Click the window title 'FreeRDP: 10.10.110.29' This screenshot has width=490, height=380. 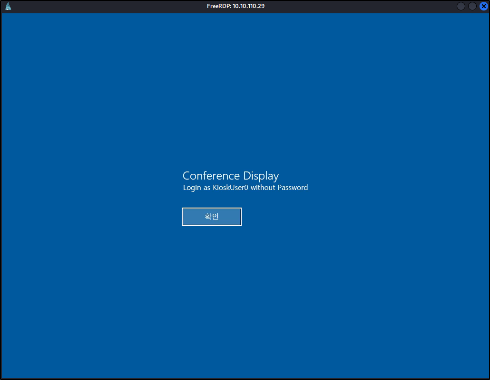235,6
